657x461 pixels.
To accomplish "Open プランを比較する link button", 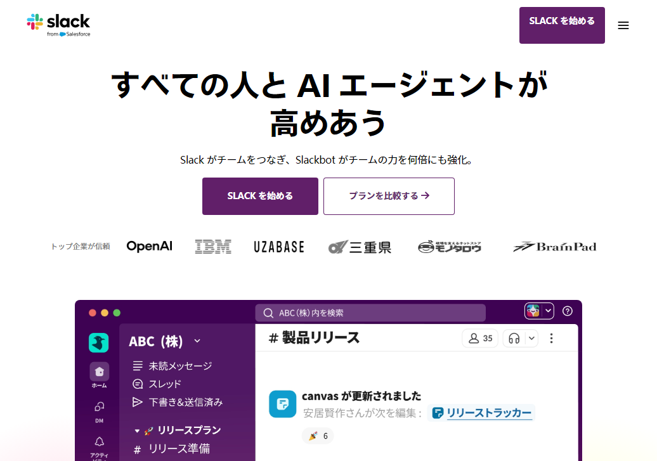I will 389,196.
